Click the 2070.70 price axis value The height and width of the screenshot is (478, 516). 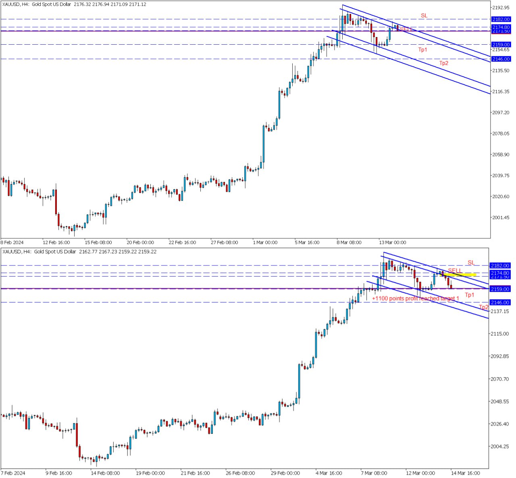pyautogui.click(x=500, y=379)
